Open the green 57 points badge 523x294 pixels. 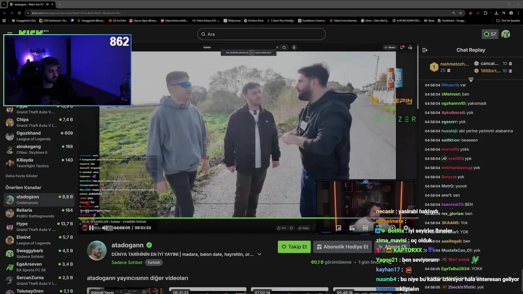tap(490, 34)
